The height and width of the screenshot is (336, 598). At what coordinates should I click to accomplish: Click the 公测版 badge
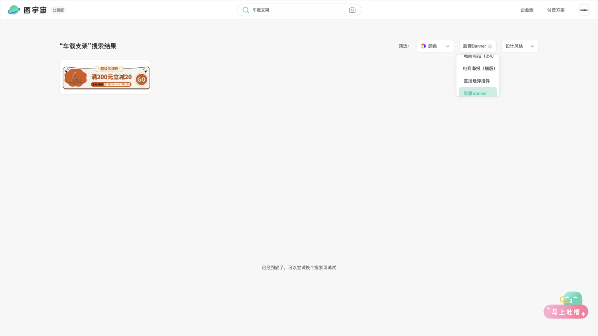tap(58, 10)
